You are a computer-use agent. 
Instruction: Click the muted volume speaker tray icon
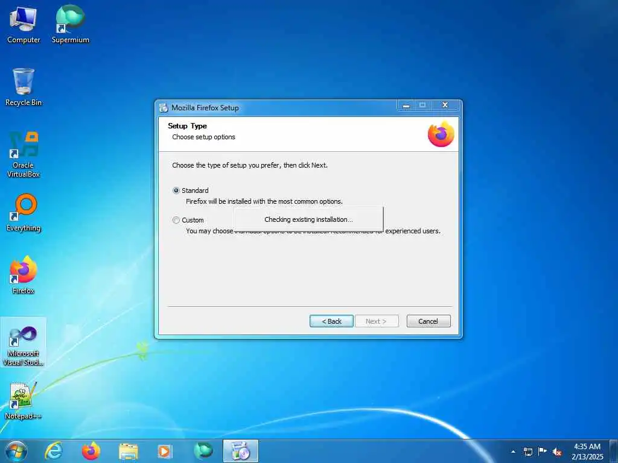tap(557, 452)
